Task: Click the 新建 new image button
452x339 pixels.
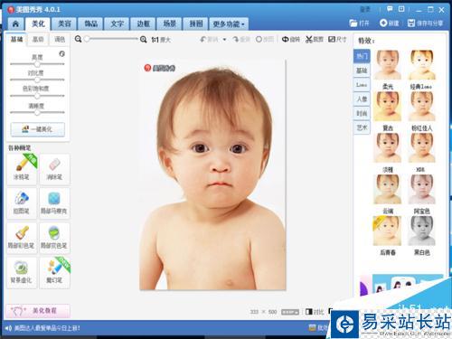Action: coord(389,23)
